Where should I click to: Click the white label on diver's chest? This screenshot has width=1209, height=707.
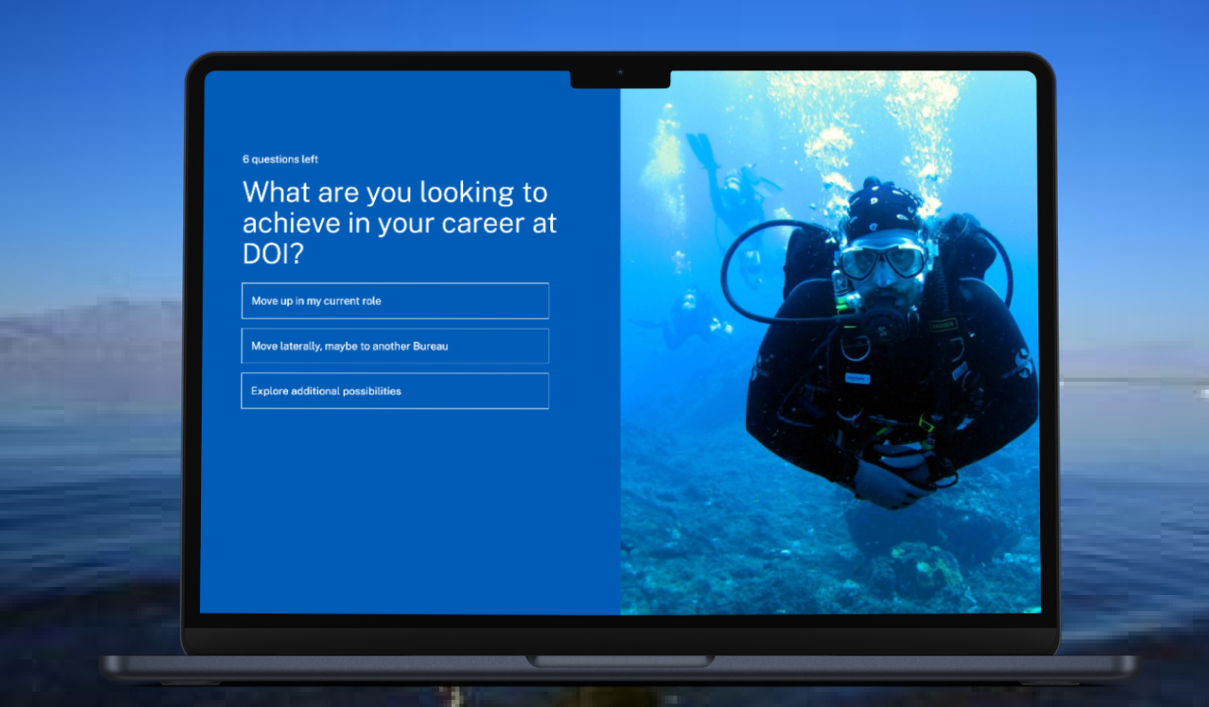point(858,377)
